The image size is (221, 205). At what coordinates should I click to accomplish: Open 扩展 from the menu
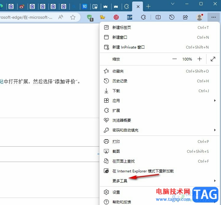[160, 110]
